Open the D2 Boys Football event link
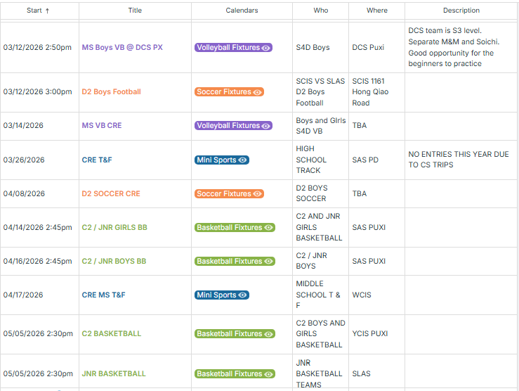The width and height of the screenshot is (519, 391). coord(111,92)
